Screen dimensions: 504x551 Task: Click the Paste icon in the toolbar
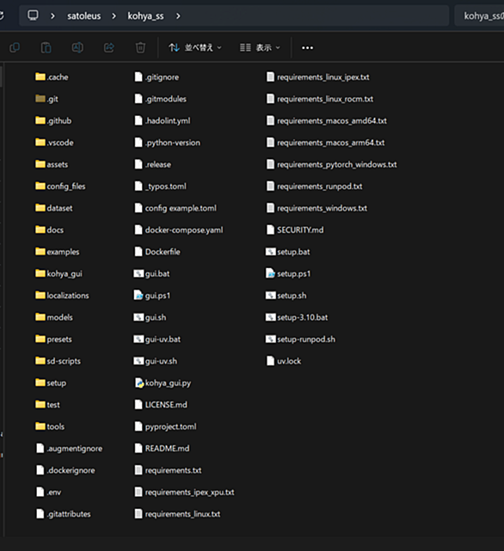point(46,47)
